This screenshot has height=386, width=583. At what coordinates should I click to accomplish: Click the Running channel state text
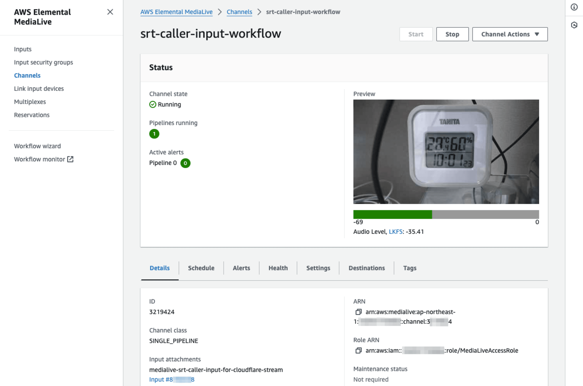[169, 104]
